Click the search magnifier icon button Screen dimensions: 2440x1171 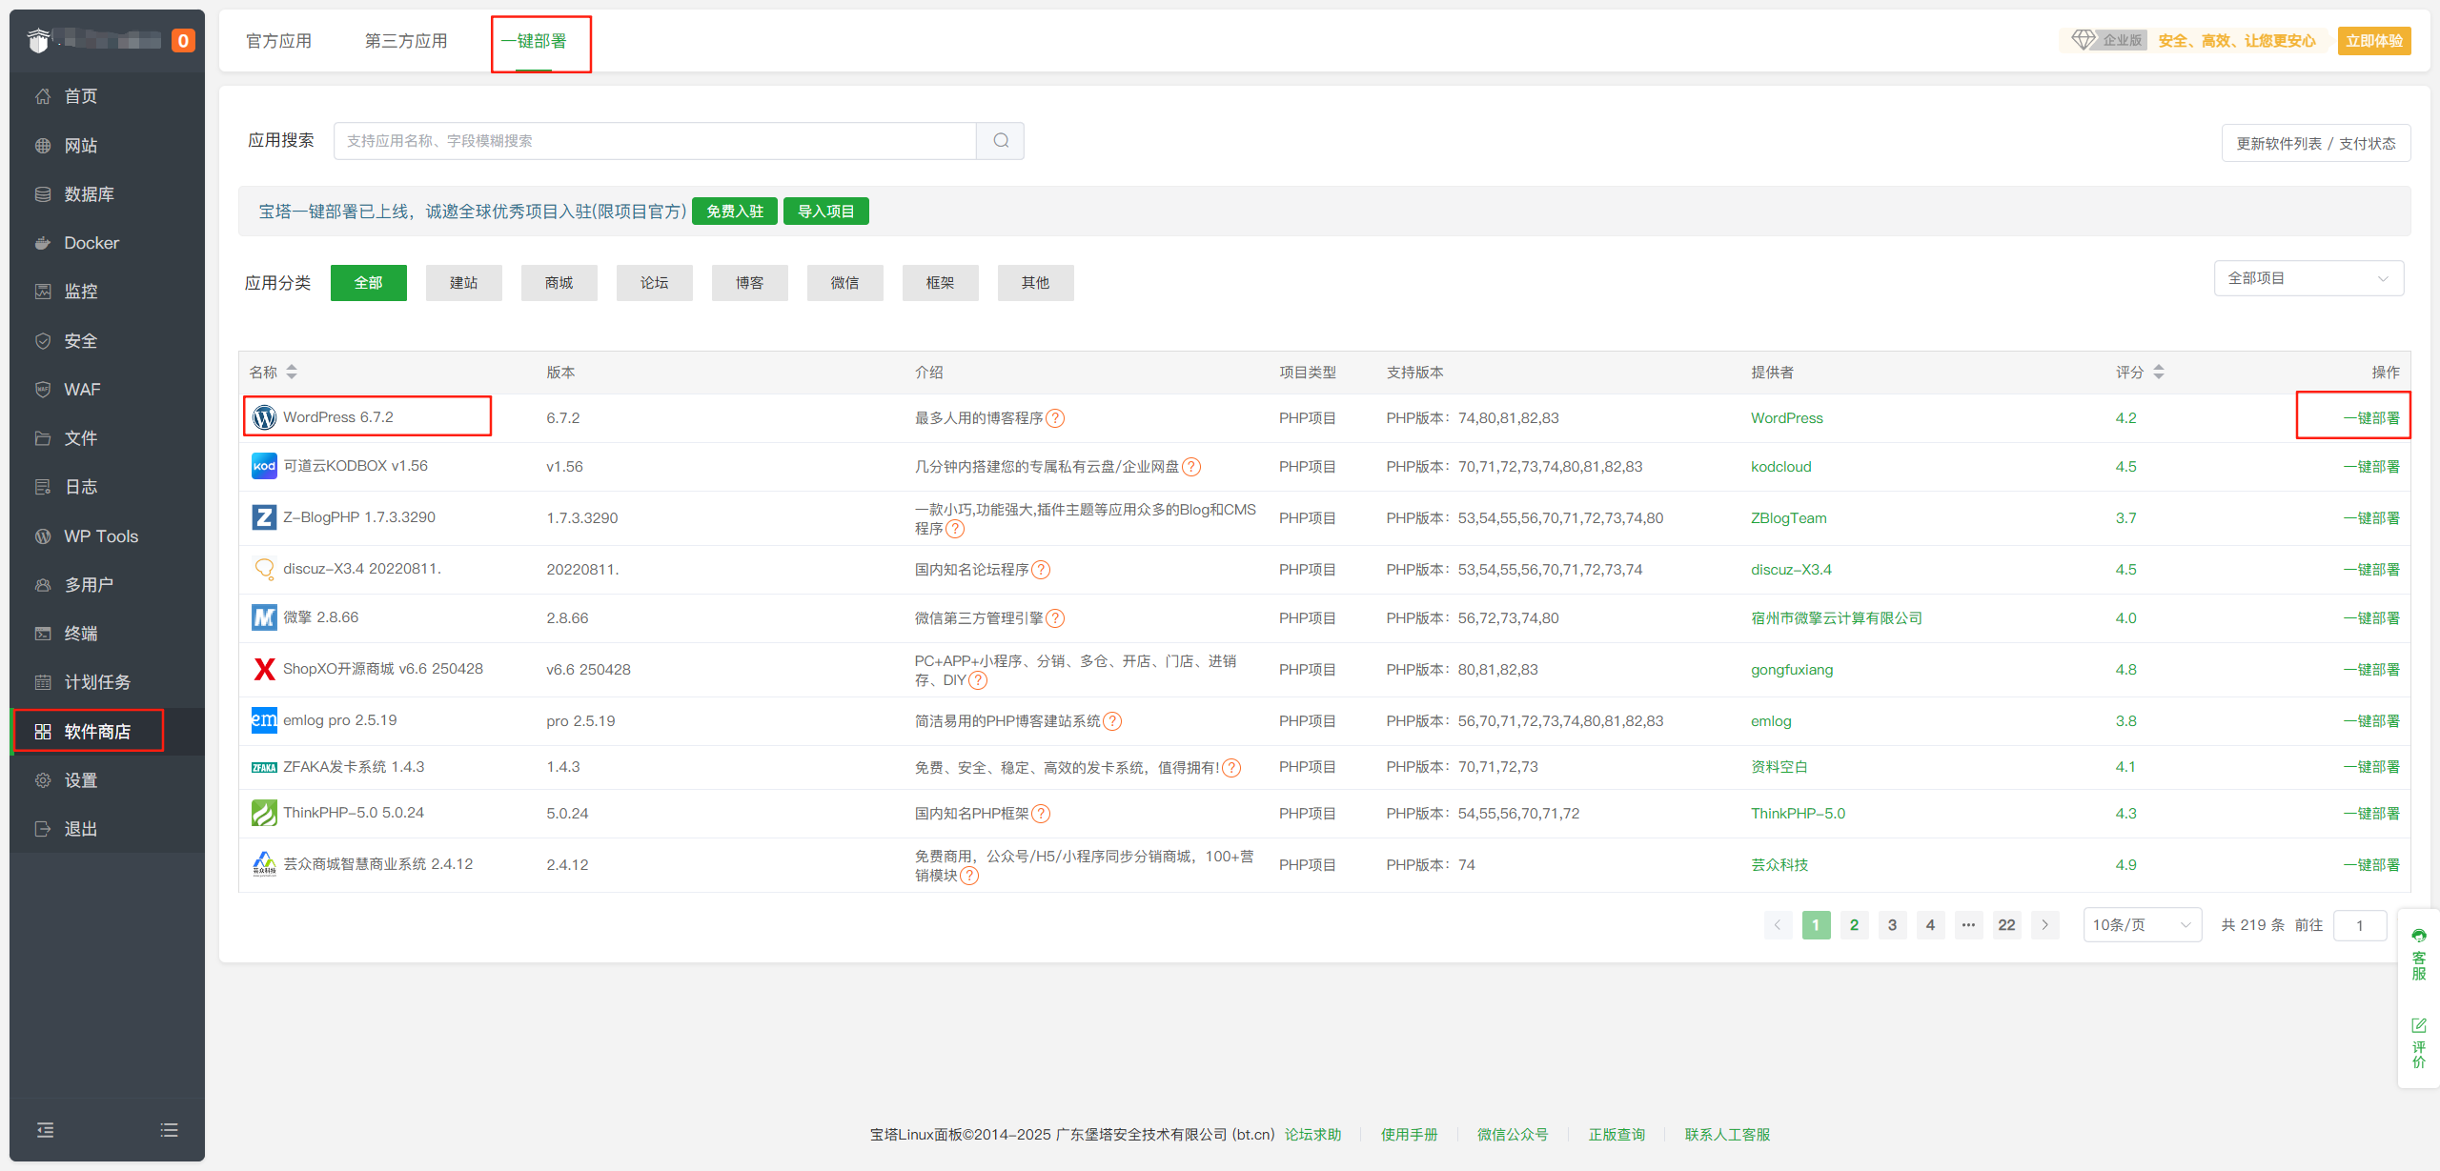pos(1000,141)
